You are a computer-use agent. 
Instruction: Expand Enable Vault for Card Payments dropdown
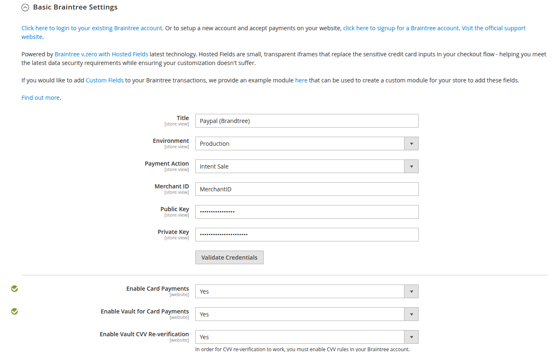pos(306,314)
